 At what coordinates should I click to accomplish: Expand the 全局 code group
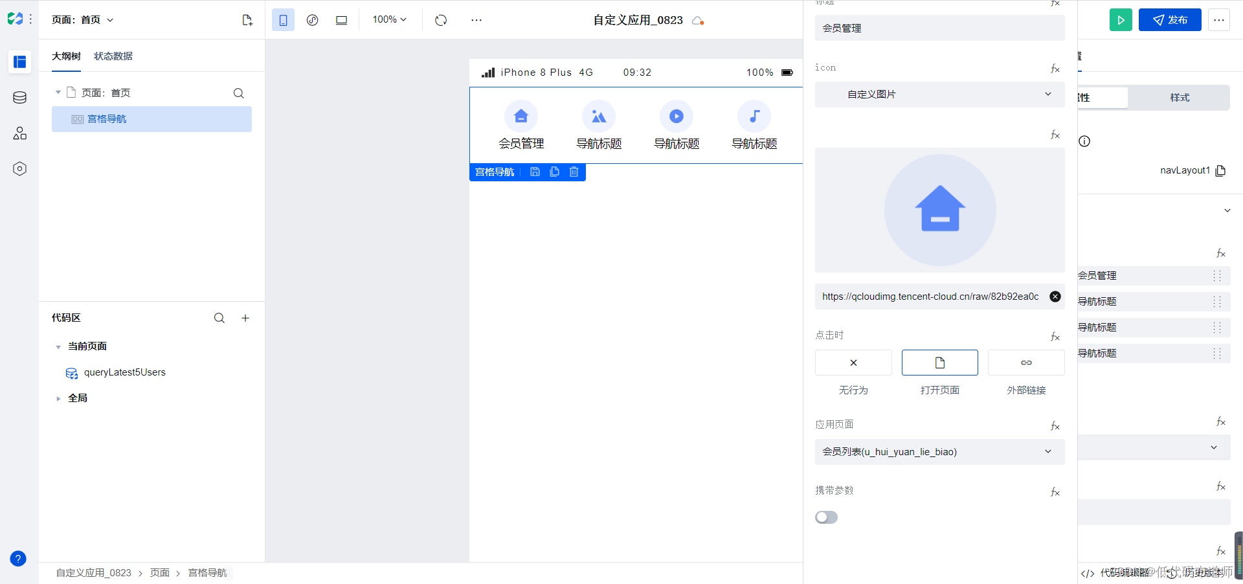[58, 399]
